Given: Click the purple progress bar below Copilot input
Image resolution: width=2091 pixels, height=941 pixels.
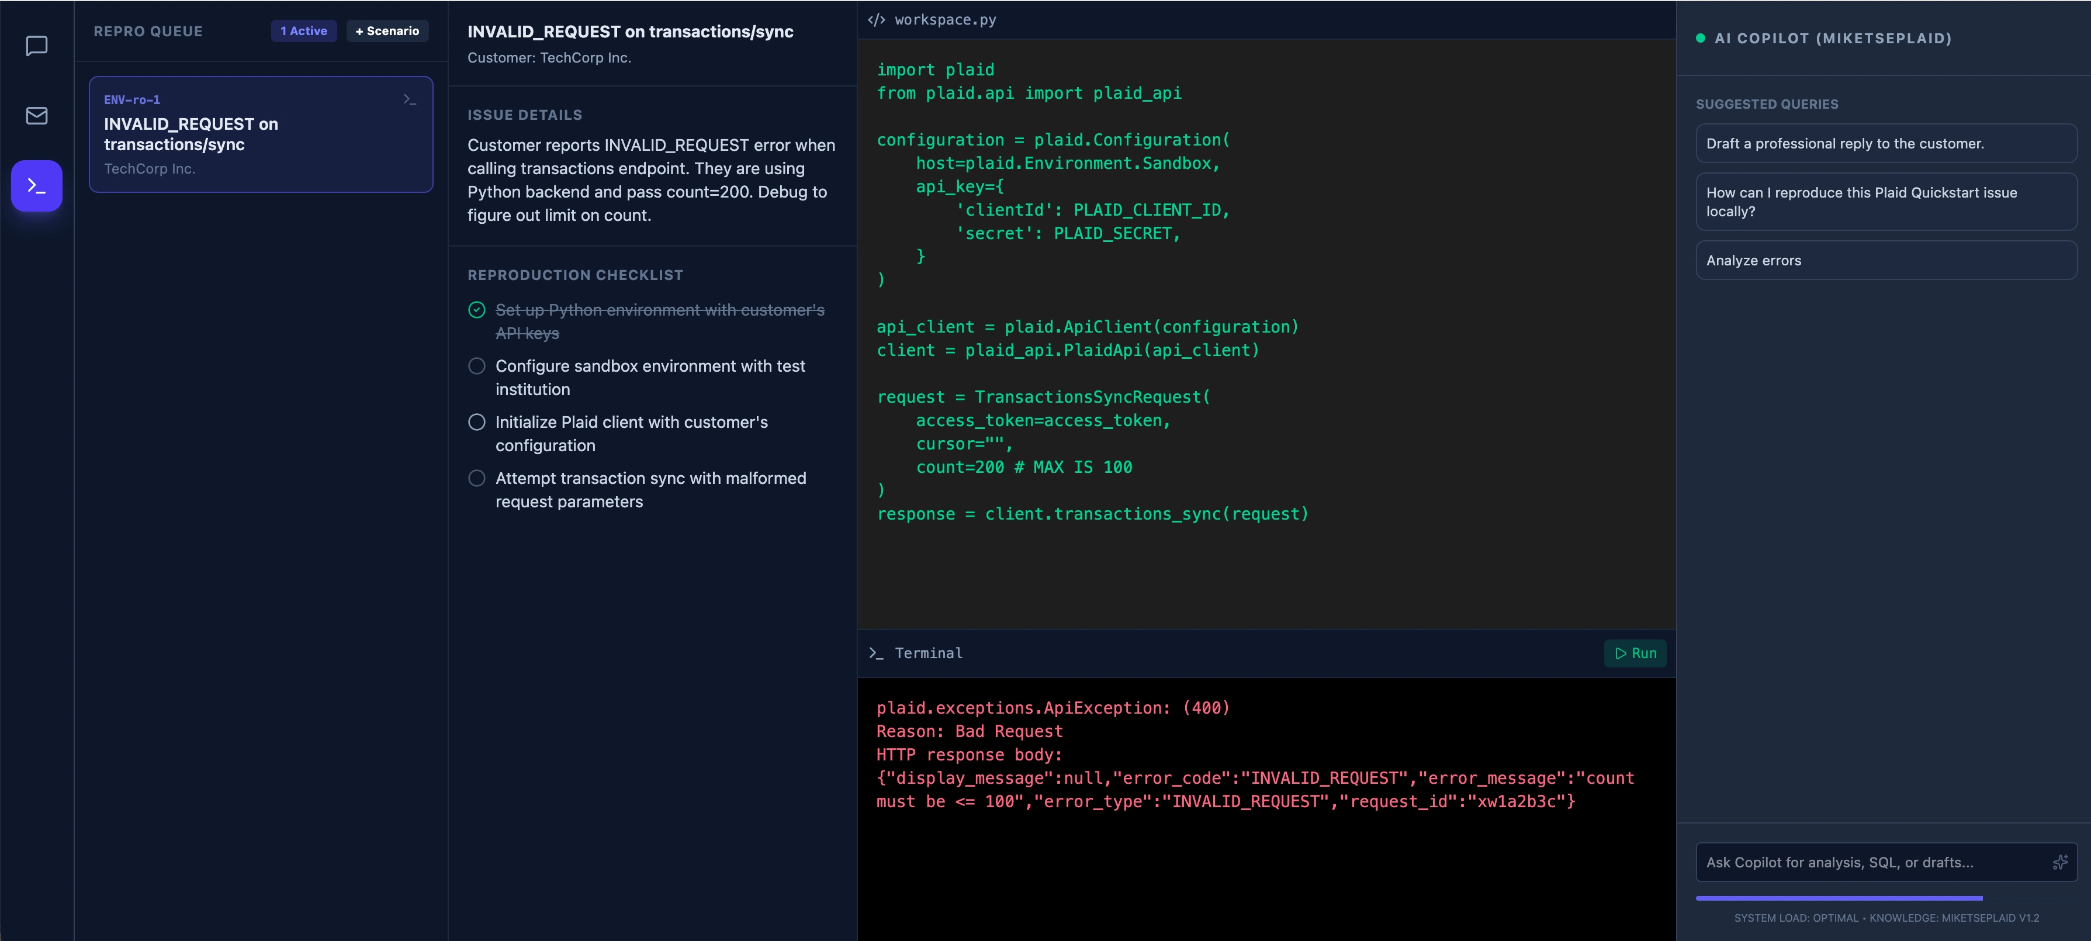Looking at the screenshot, I should pos(1839,898).
